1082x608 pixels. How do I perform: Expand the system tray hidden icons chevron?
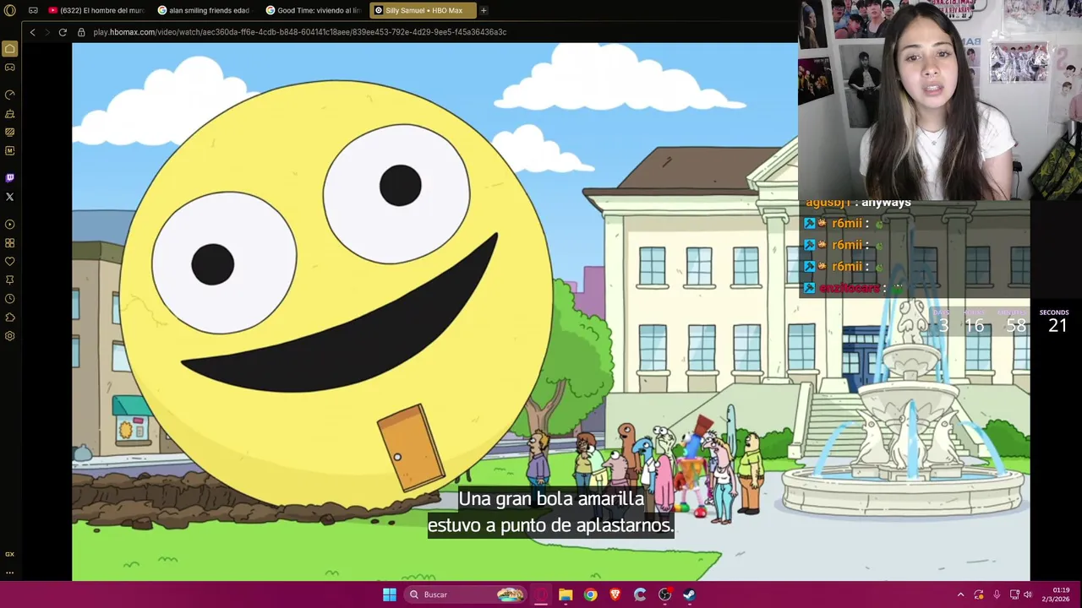(960, 594)
